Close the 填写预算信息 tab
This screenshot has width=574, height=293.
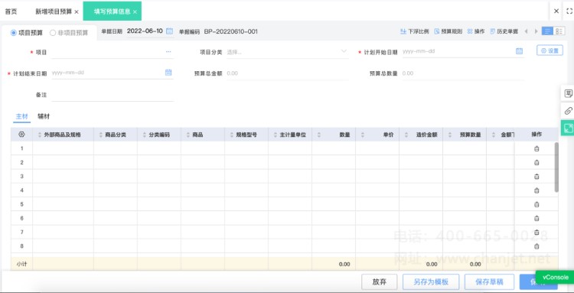pyautogui.click(x=135, y=11)
